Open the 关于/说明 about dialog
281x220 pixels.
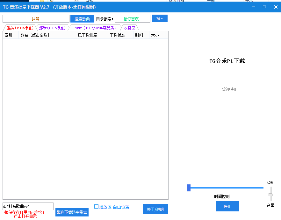tap(155, 209)
